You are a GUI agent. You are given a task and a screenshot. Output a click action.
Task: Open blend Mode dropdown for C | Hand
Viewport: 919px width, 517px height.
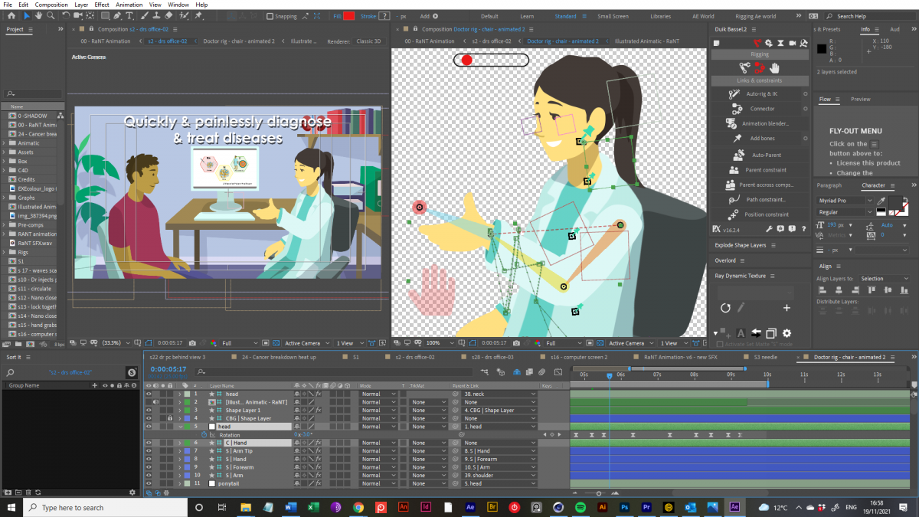click(378, 443)
